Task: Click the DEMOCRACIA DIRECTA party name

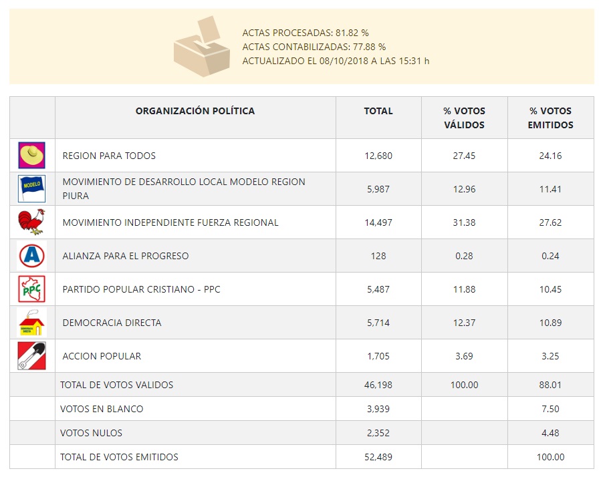Action: (x=112, y=323)
